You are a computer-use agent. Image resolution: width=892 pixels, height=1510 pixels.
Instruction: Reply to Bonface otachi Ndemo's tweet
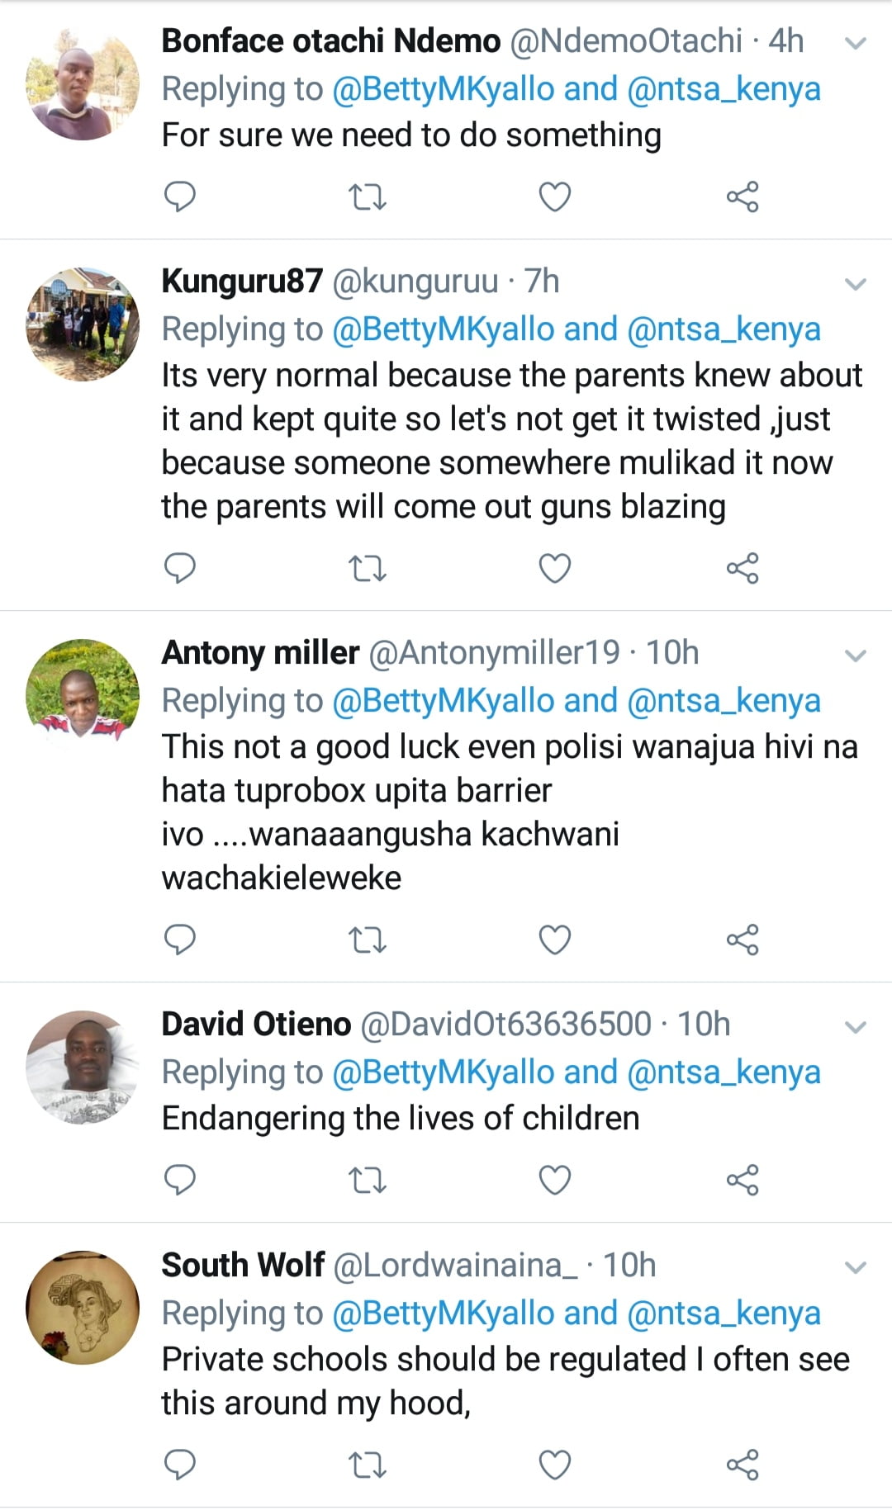pos(180,197)
